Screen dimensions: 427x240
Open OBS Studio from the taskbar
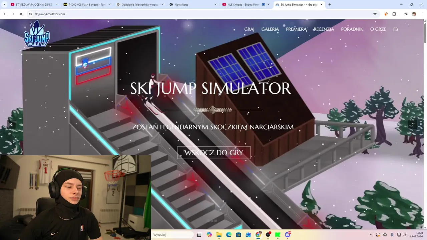click(x=268, y=235)
